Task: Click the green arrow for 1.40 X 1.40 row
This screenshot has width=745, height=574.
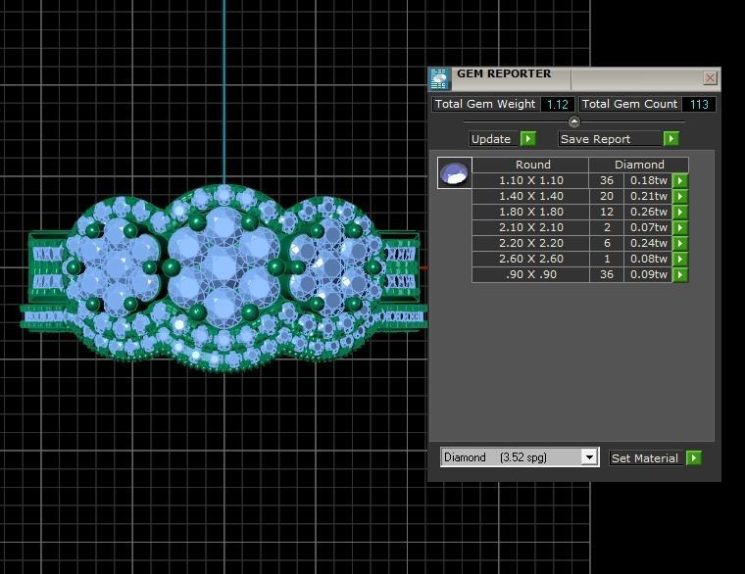Action: click(x=680, y=196)
